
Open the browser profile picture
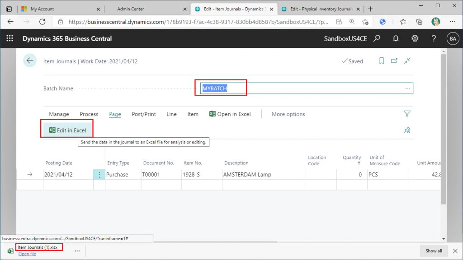[435, 22]
